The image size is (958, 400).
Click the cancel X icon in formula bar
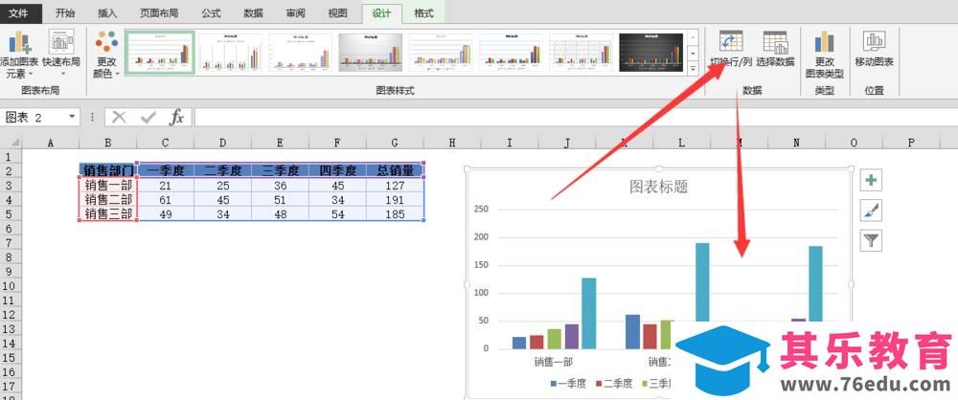click(x=119, y=118)
